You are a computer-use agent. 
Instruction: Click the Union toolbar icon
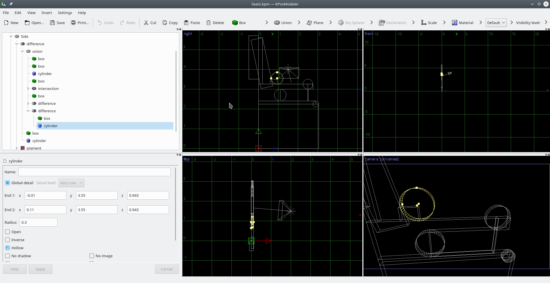(277, 23)
